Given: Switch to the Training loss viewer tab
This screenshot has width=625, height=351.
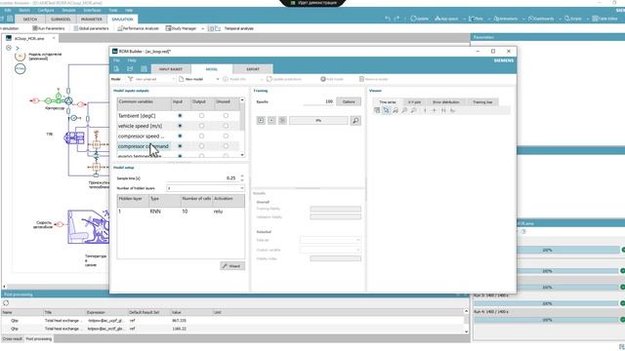Looking at the screenshot, I should pos(482,102).
